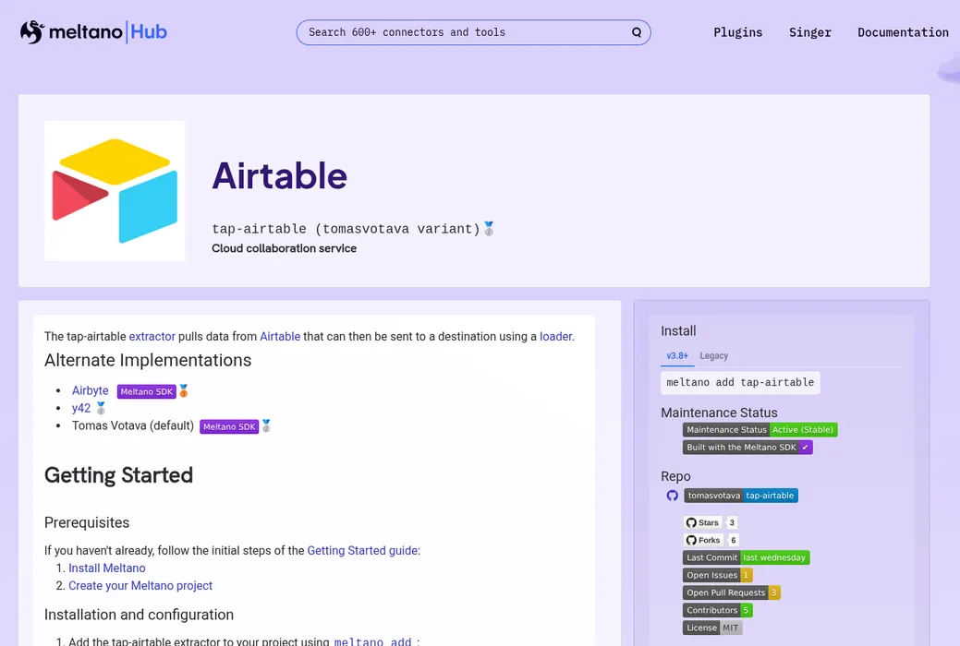The height and width of the screenshot is (646, 960).
Task: Select the v3.8+ install tab
Action: 677,355
